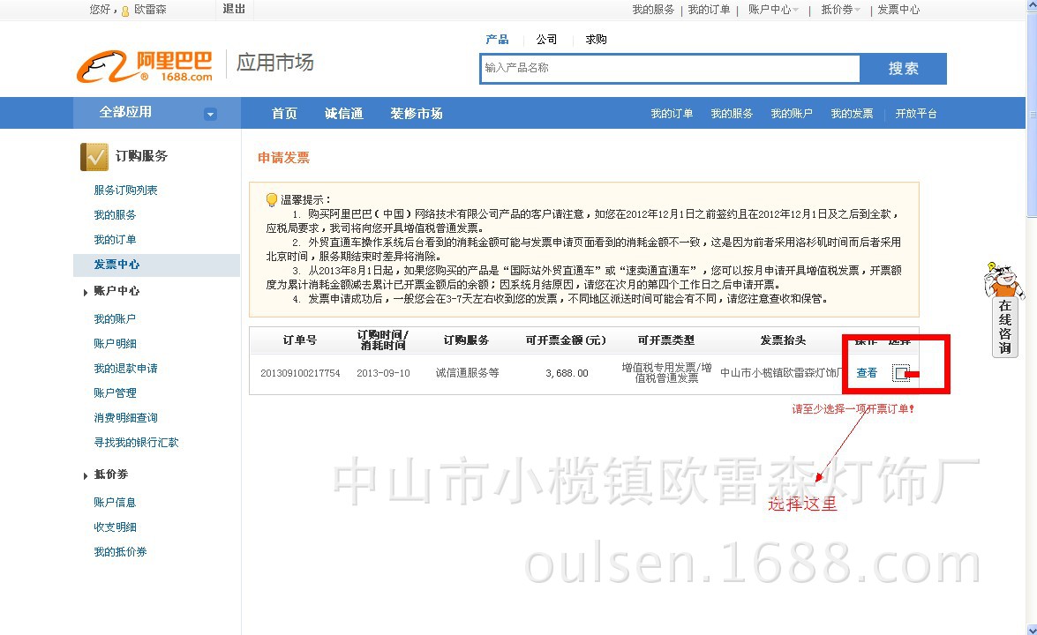The width and height of the screenshot is (1037, 635).
Task: Expand the 全部应用 dropdown
Action: click(210, 113)
